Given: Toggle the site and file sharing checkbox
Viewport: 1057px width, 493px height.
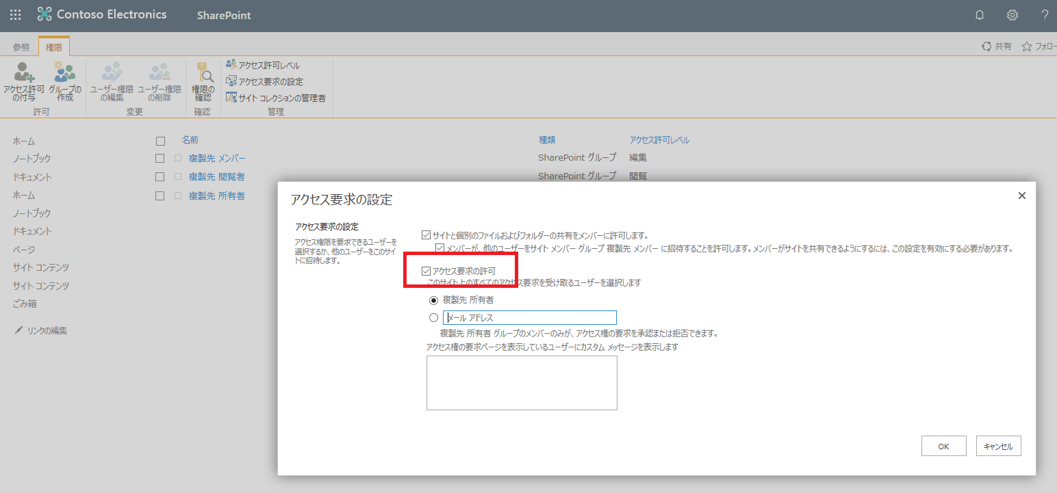Looking at the screenshot, I should (x=425, y=234).
